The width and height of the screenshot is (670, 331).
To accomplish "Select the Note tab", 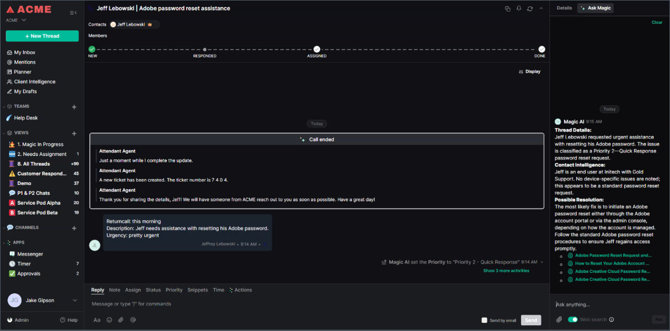I will (115, 290).
